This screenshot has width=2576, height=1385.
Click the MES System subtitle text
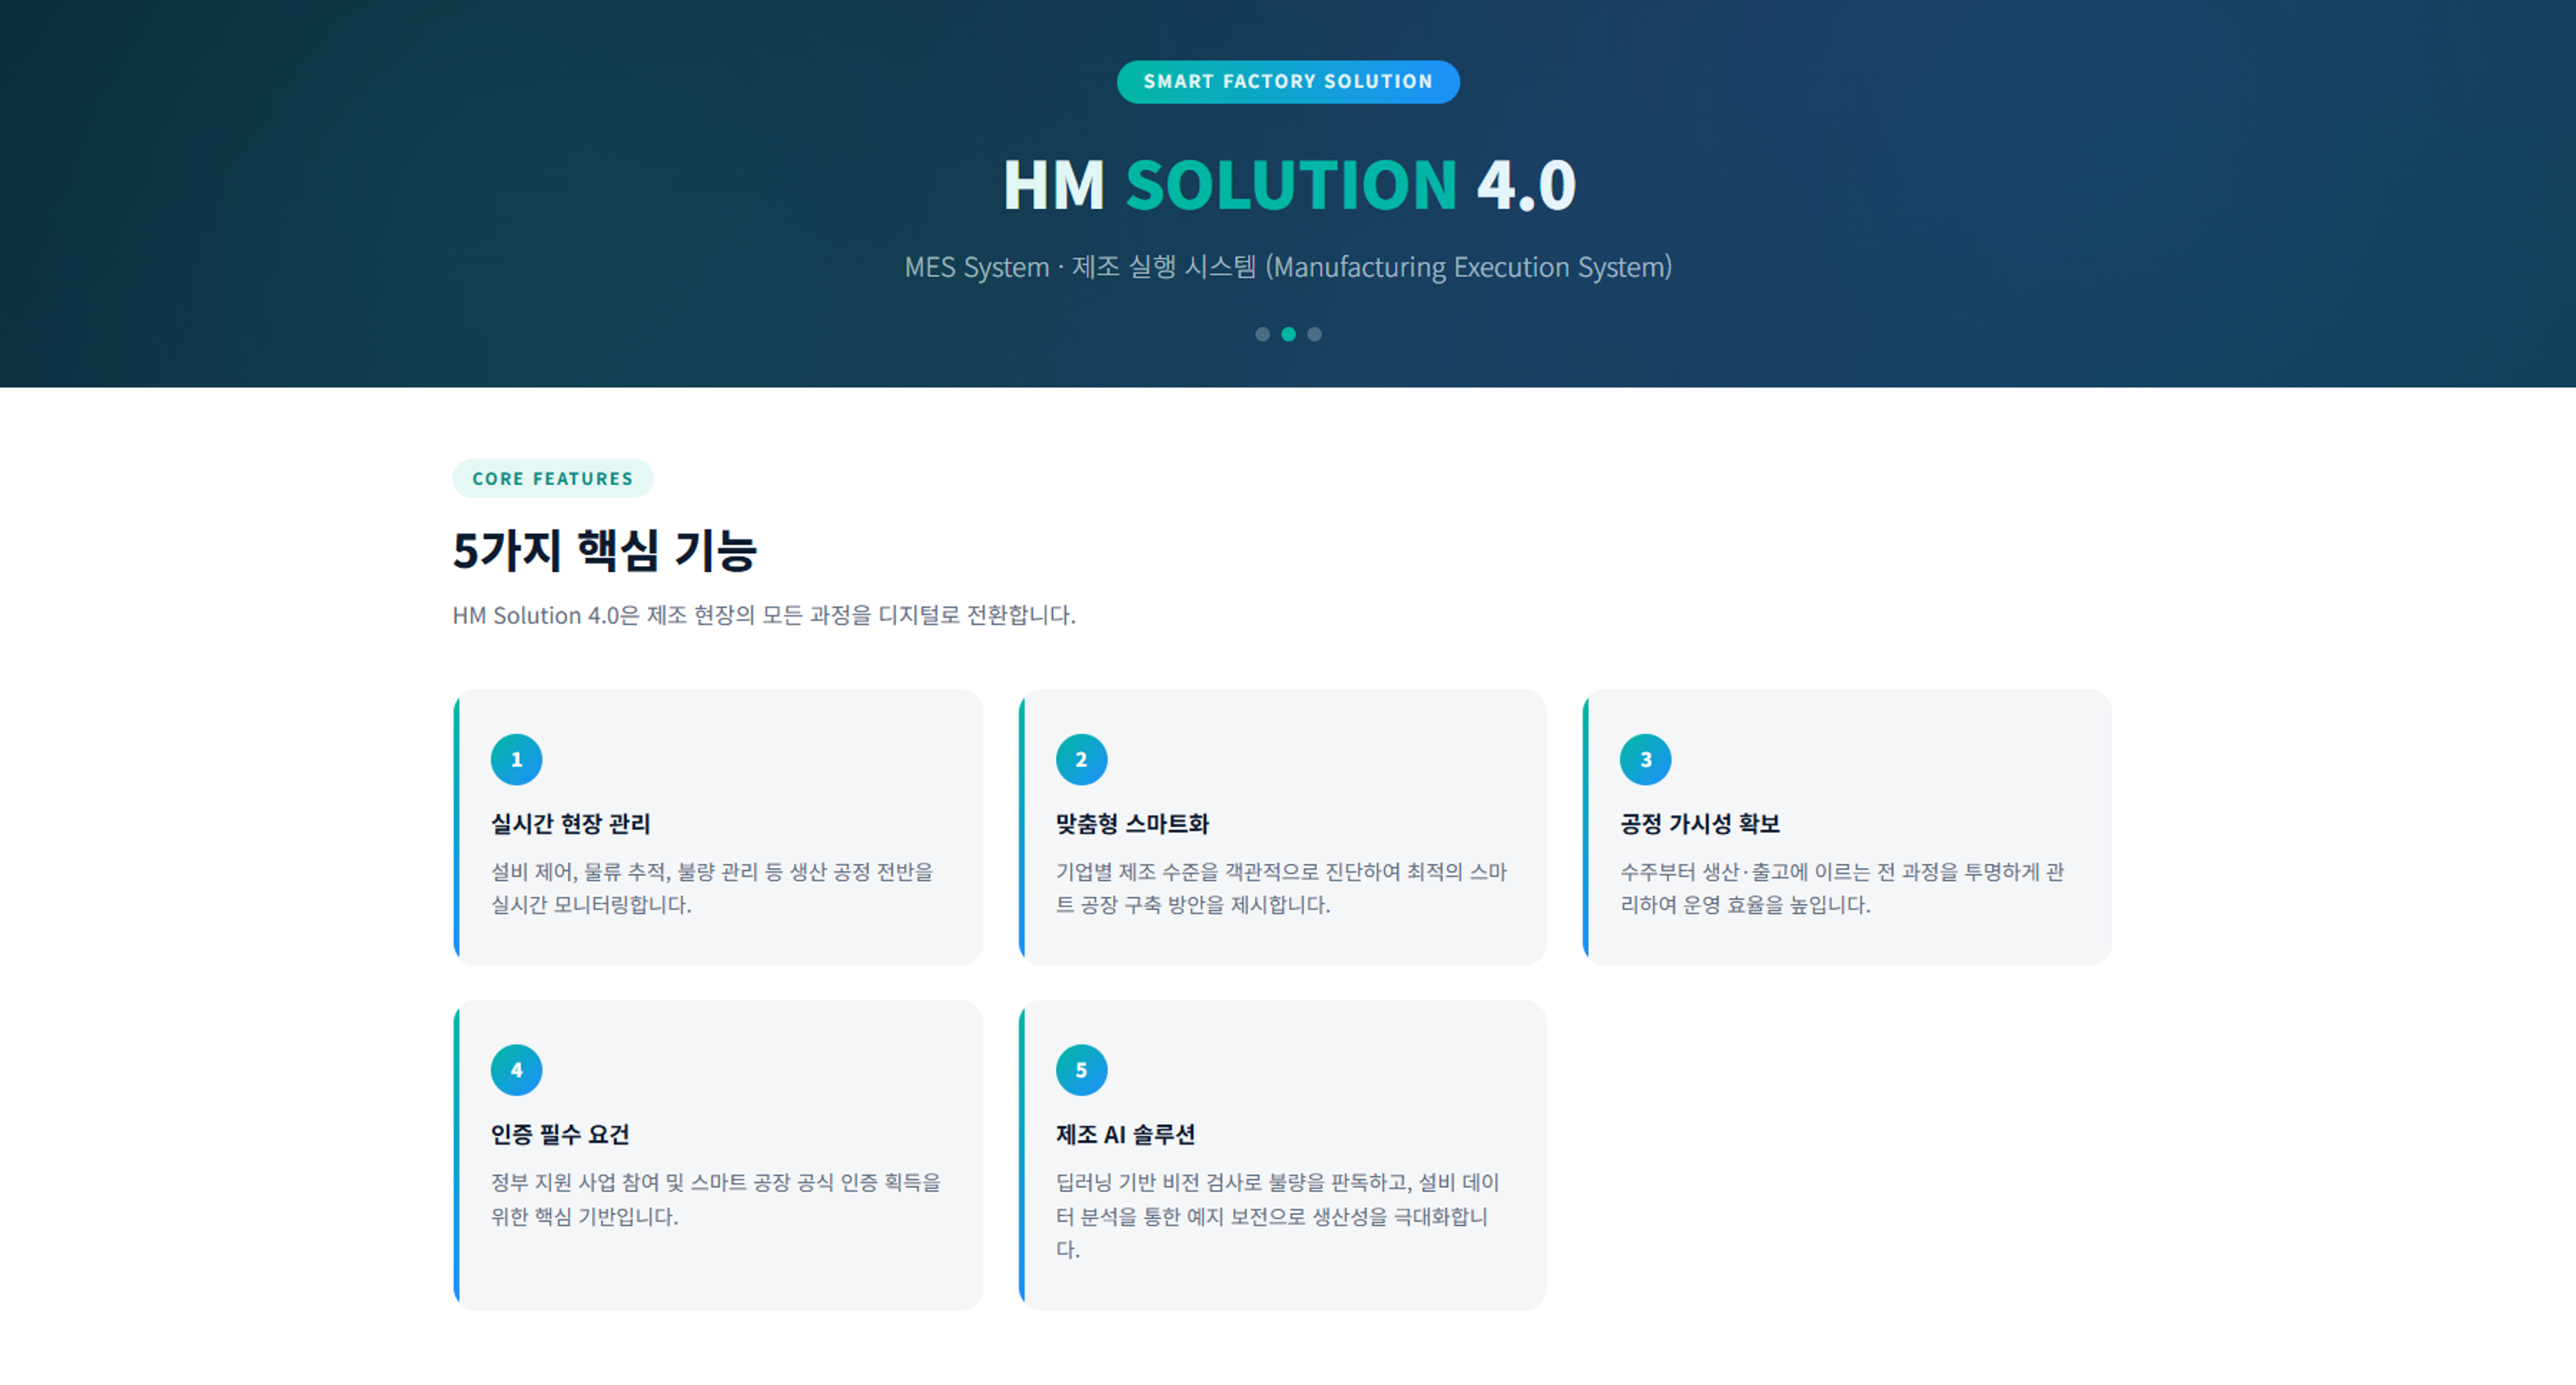1288,267
